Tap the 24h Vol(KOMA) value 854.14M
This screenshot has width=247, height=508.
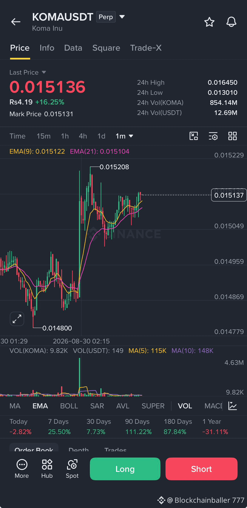[x=224, y=103]
